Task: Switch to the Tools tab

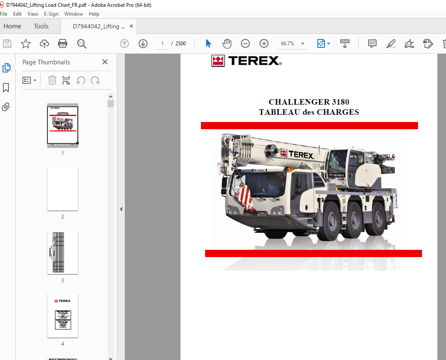Action: 41,26
